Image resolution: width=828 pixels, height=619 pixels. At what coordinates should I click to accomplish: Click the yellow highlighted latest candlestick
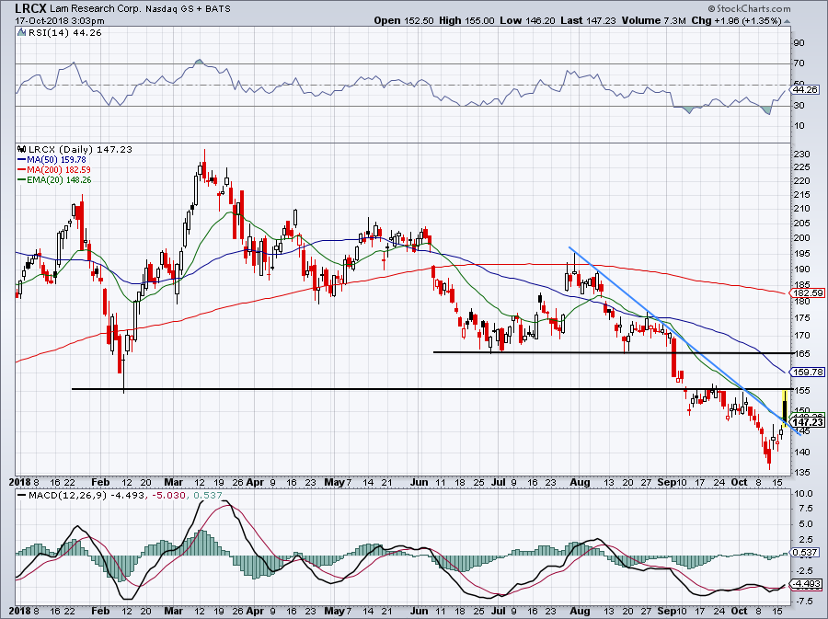786,408
